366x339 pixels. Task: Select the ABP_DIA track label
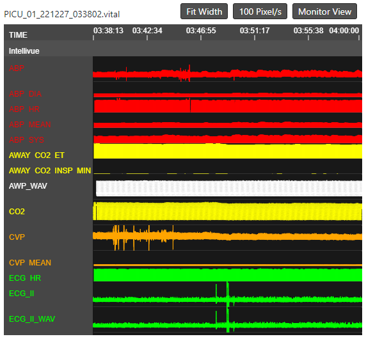25,94
